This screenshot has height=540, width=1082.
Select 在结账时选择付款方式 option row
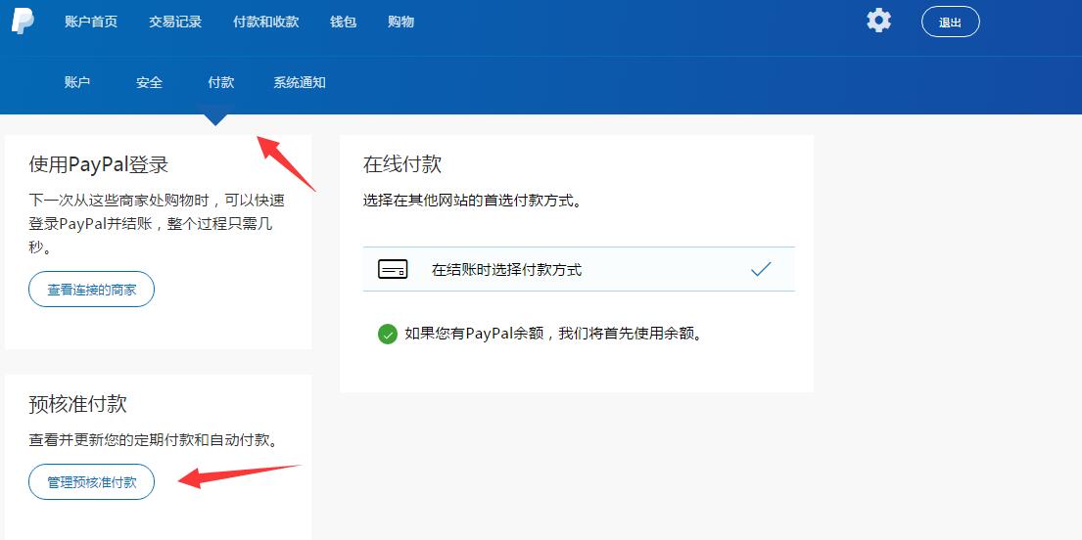click(x=579, y=269)
